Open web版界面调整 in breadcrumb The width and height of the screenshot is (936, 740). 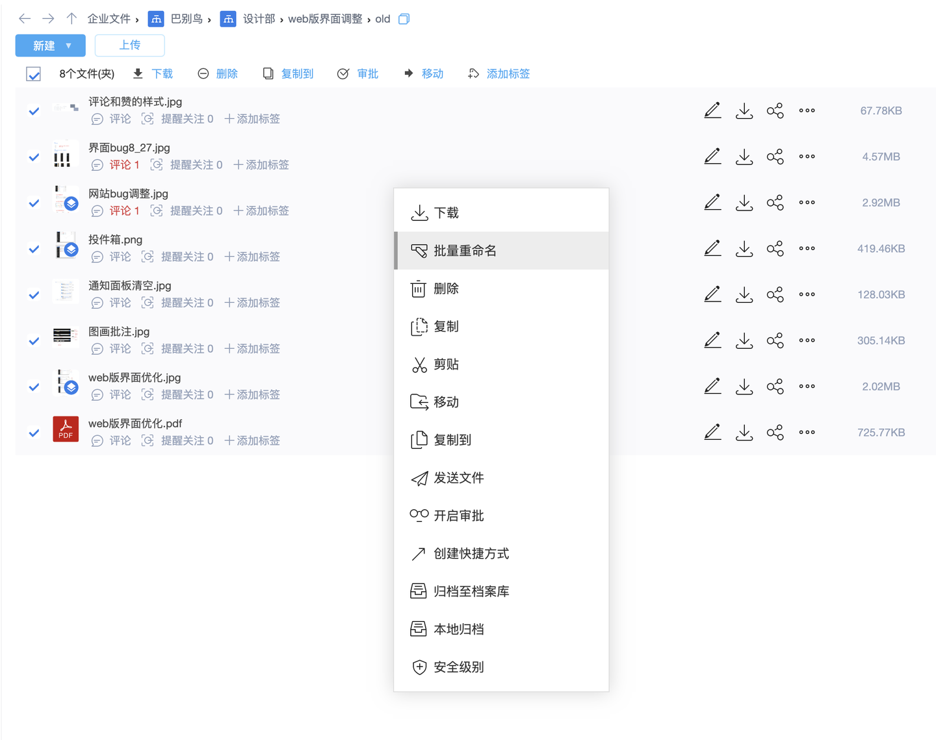click(325, 19)
